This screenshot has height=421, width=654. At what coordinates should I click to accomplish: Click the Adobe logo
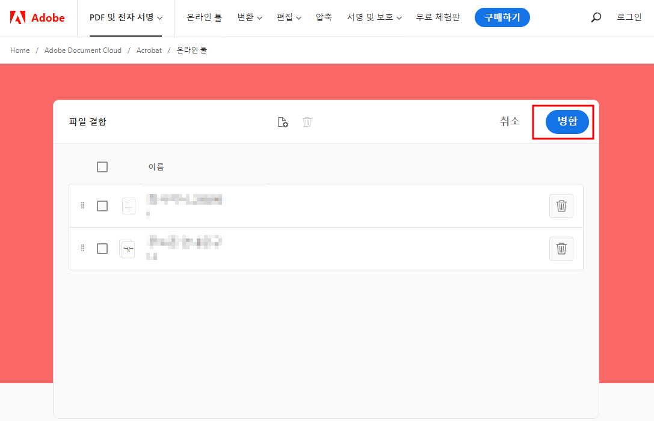37,17
